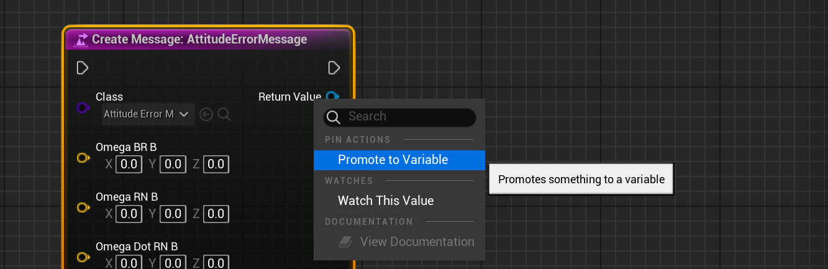Click the output execution pin

click(x=334, y=68)
